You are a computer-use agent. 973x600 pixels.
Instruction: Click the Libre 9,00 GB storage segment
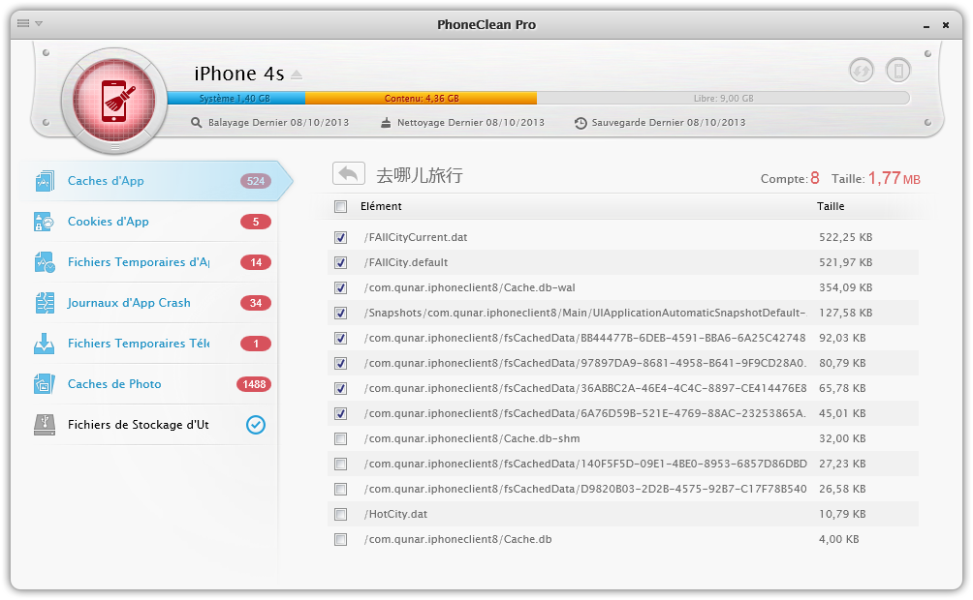pyautogui.click(x=723, y=98)
